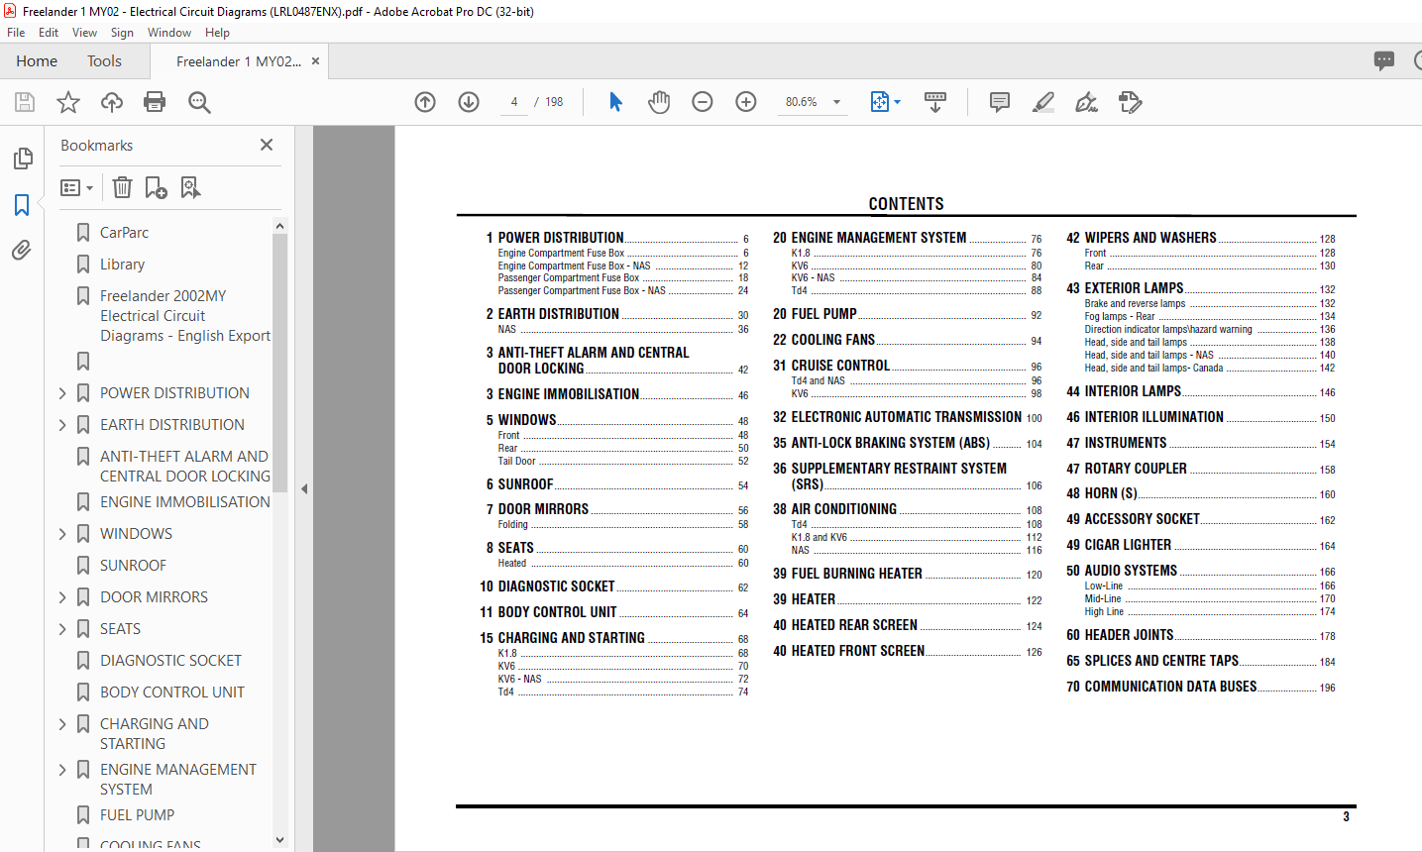
Task: Select the highlight text pen tool
Action: (1043, 102)
